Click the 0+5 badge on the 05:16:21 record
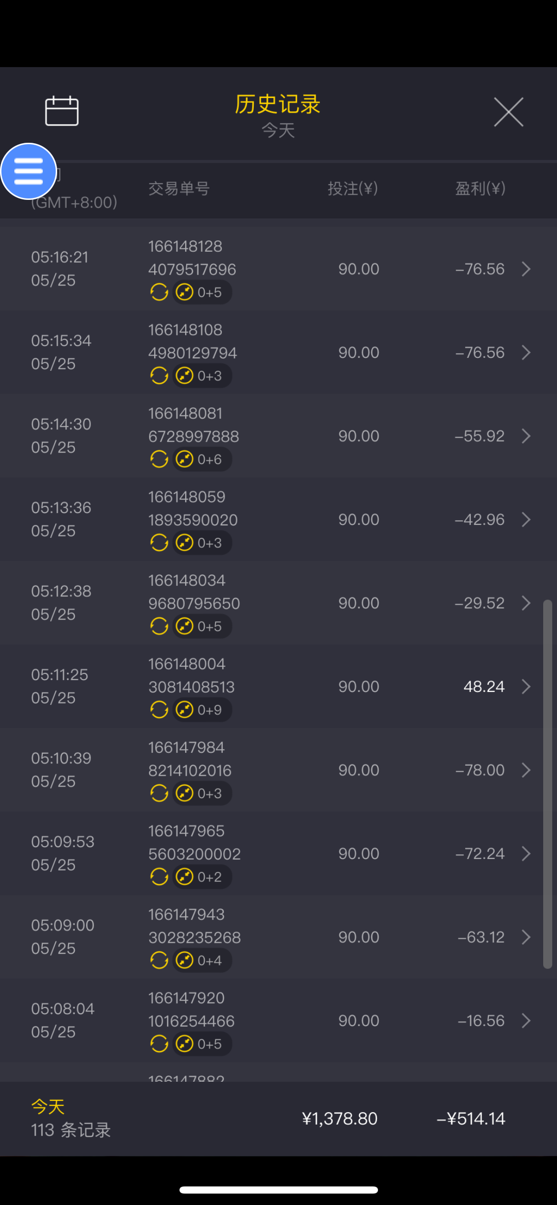The height and width of the screenshot is (1205, 557). [203, 292]
